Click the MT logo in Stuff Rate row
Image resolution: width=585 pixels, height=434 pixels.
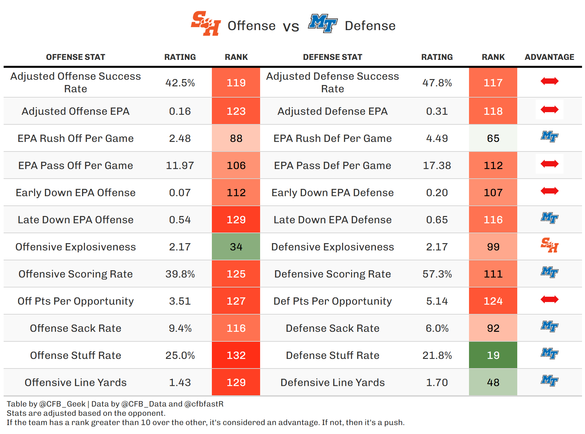click(549, 353)
